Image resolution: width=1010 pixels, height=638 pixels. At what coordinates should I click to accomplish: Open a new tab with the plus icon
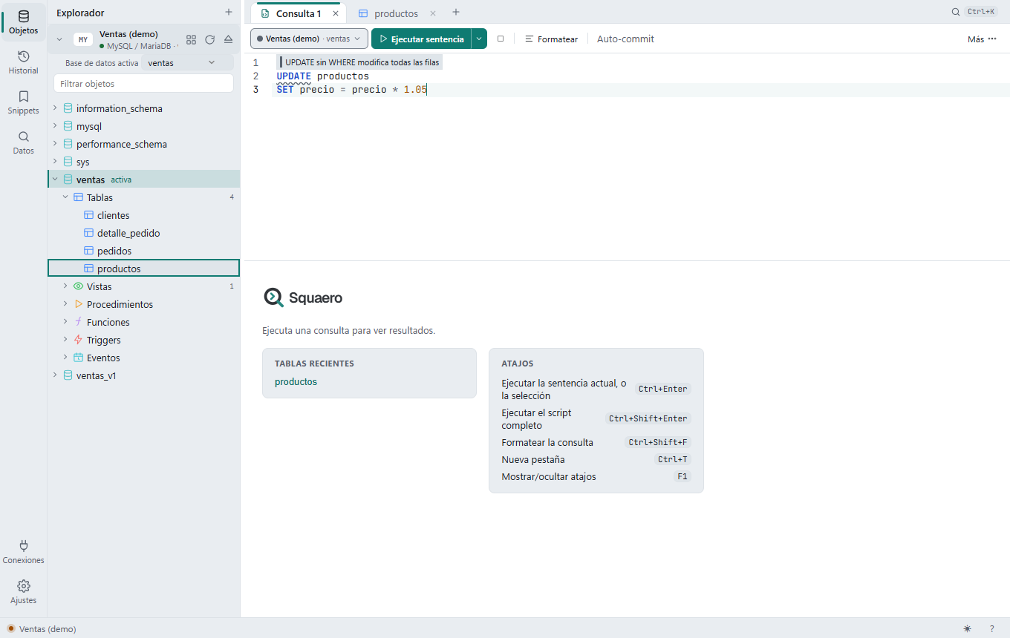[456, 13]
